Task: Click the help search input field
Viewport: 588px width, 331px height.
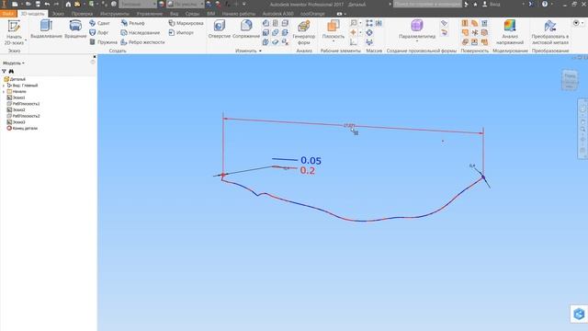Action: tap(427, 4)
